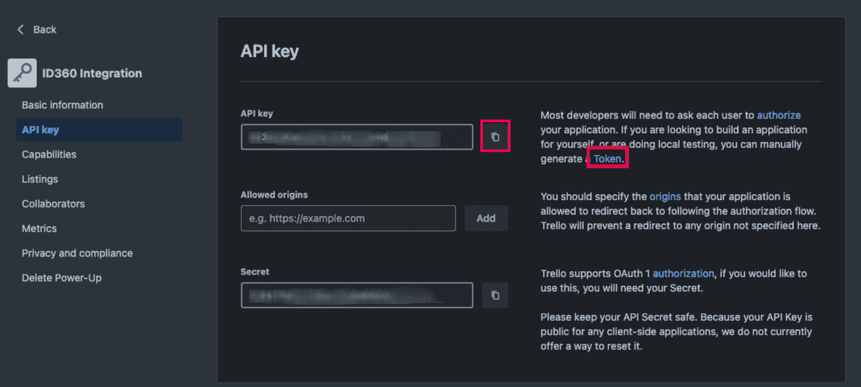Screen dimensions: 861x387
Task: Select the blurred API key field
Action: pos(356,137)
